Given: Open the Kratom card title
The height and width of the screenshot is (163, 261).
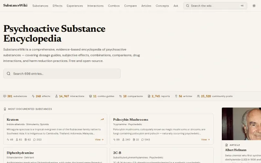Looking at the screenshot, I should (13, 119).
